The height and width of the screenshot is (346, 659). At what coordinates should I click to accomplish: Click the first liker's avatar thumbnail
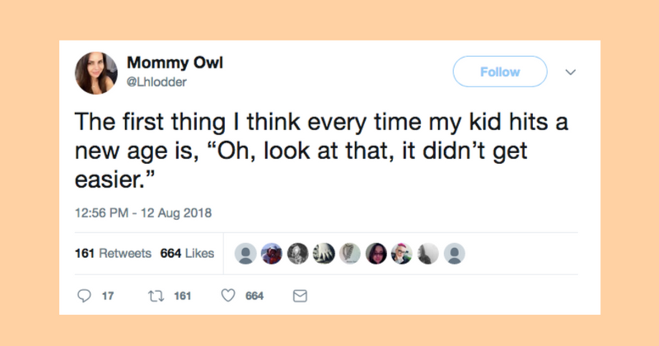click(246, 253)
